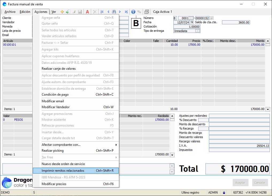
Task: Open the Archivo menu
Action: tap(10, 12)
